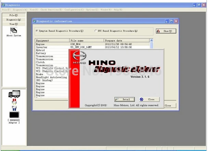Screen dimensions: 208x151
Task: Open the Diagnosis menu in menu bar
Action: click(x=20, y=10)
